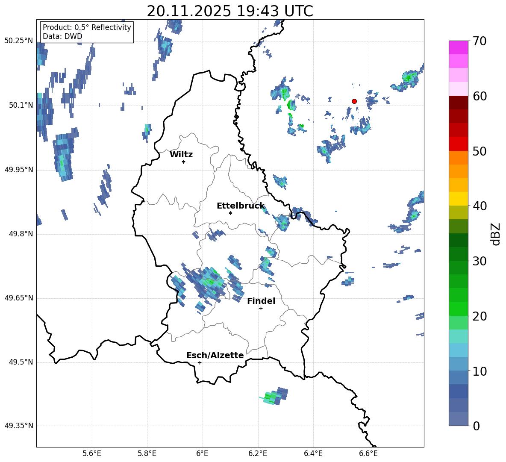The width and height of the screenshot is (506, 462).
Task: Pick the bright green colorbar segment at 20
Action: click(458, 309)
